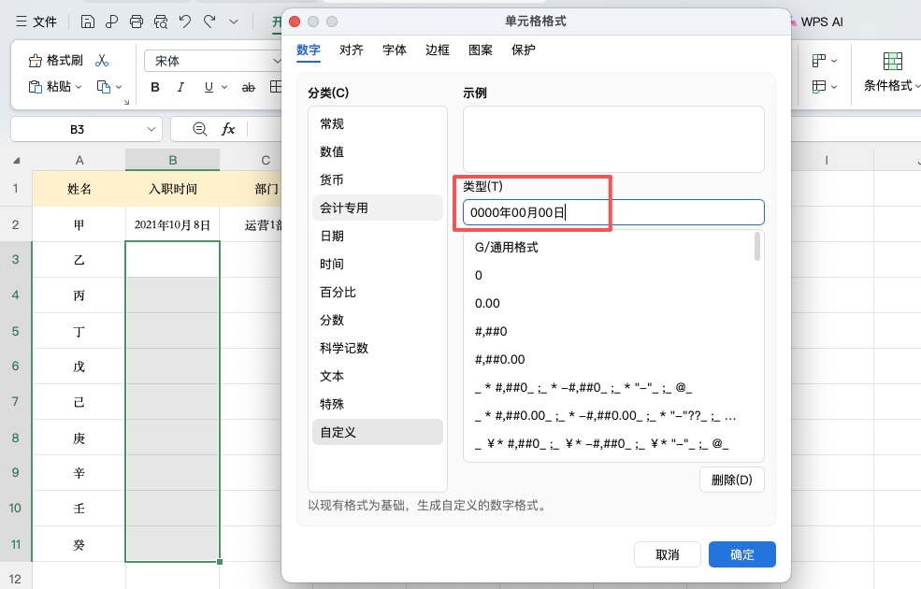Screen dimensions: 921x589
Task: Click the 删除(D) button
Action: [732, 480]
